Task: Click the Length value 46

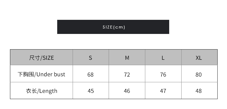Action: point(127,91)
